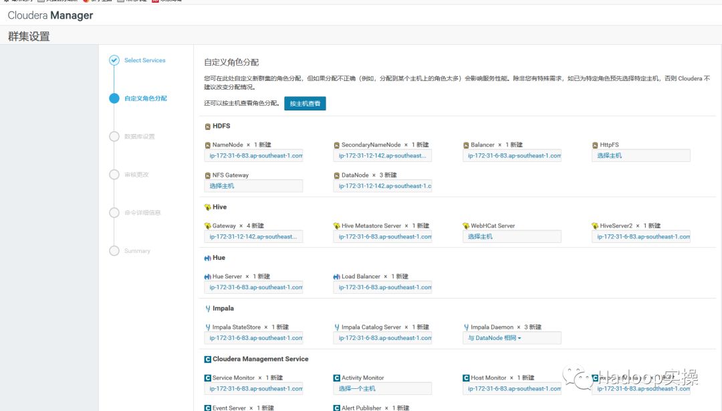The height and width of the screenshot is (411, 722).
Task: Click the Activity Monitor role icon
Action: pyautogui.click(x=336, y=378)
